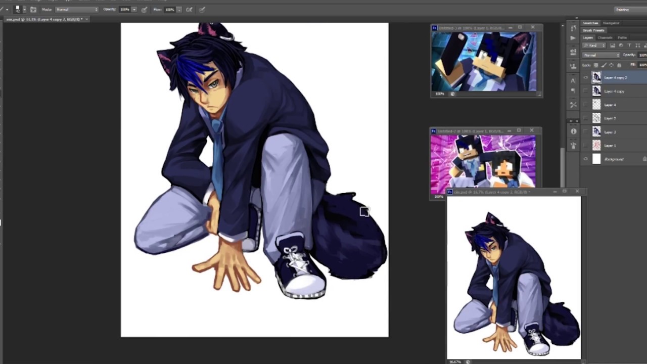This screenshot has height=364, width=647.
Task: Focus Untitled-2 window title bar
Action: [x=485, y=130]
